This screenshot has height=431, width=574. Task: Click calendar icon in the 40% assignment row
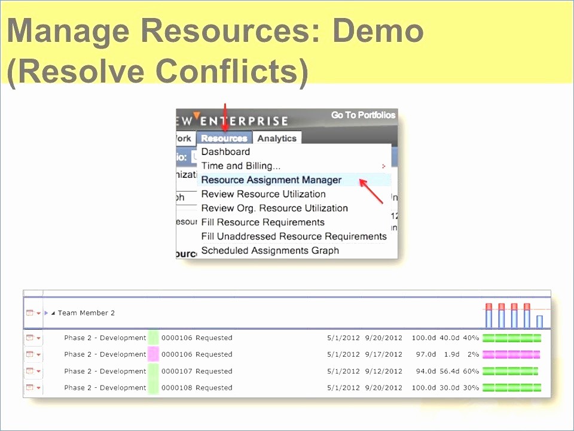30,338
